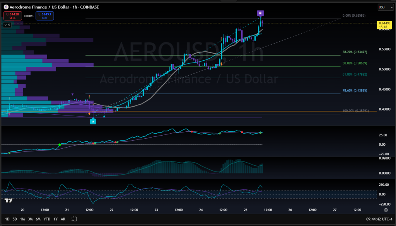Click the TradingView logo on chart
This screenshot has width=396, height=226.
click(9, 201)
